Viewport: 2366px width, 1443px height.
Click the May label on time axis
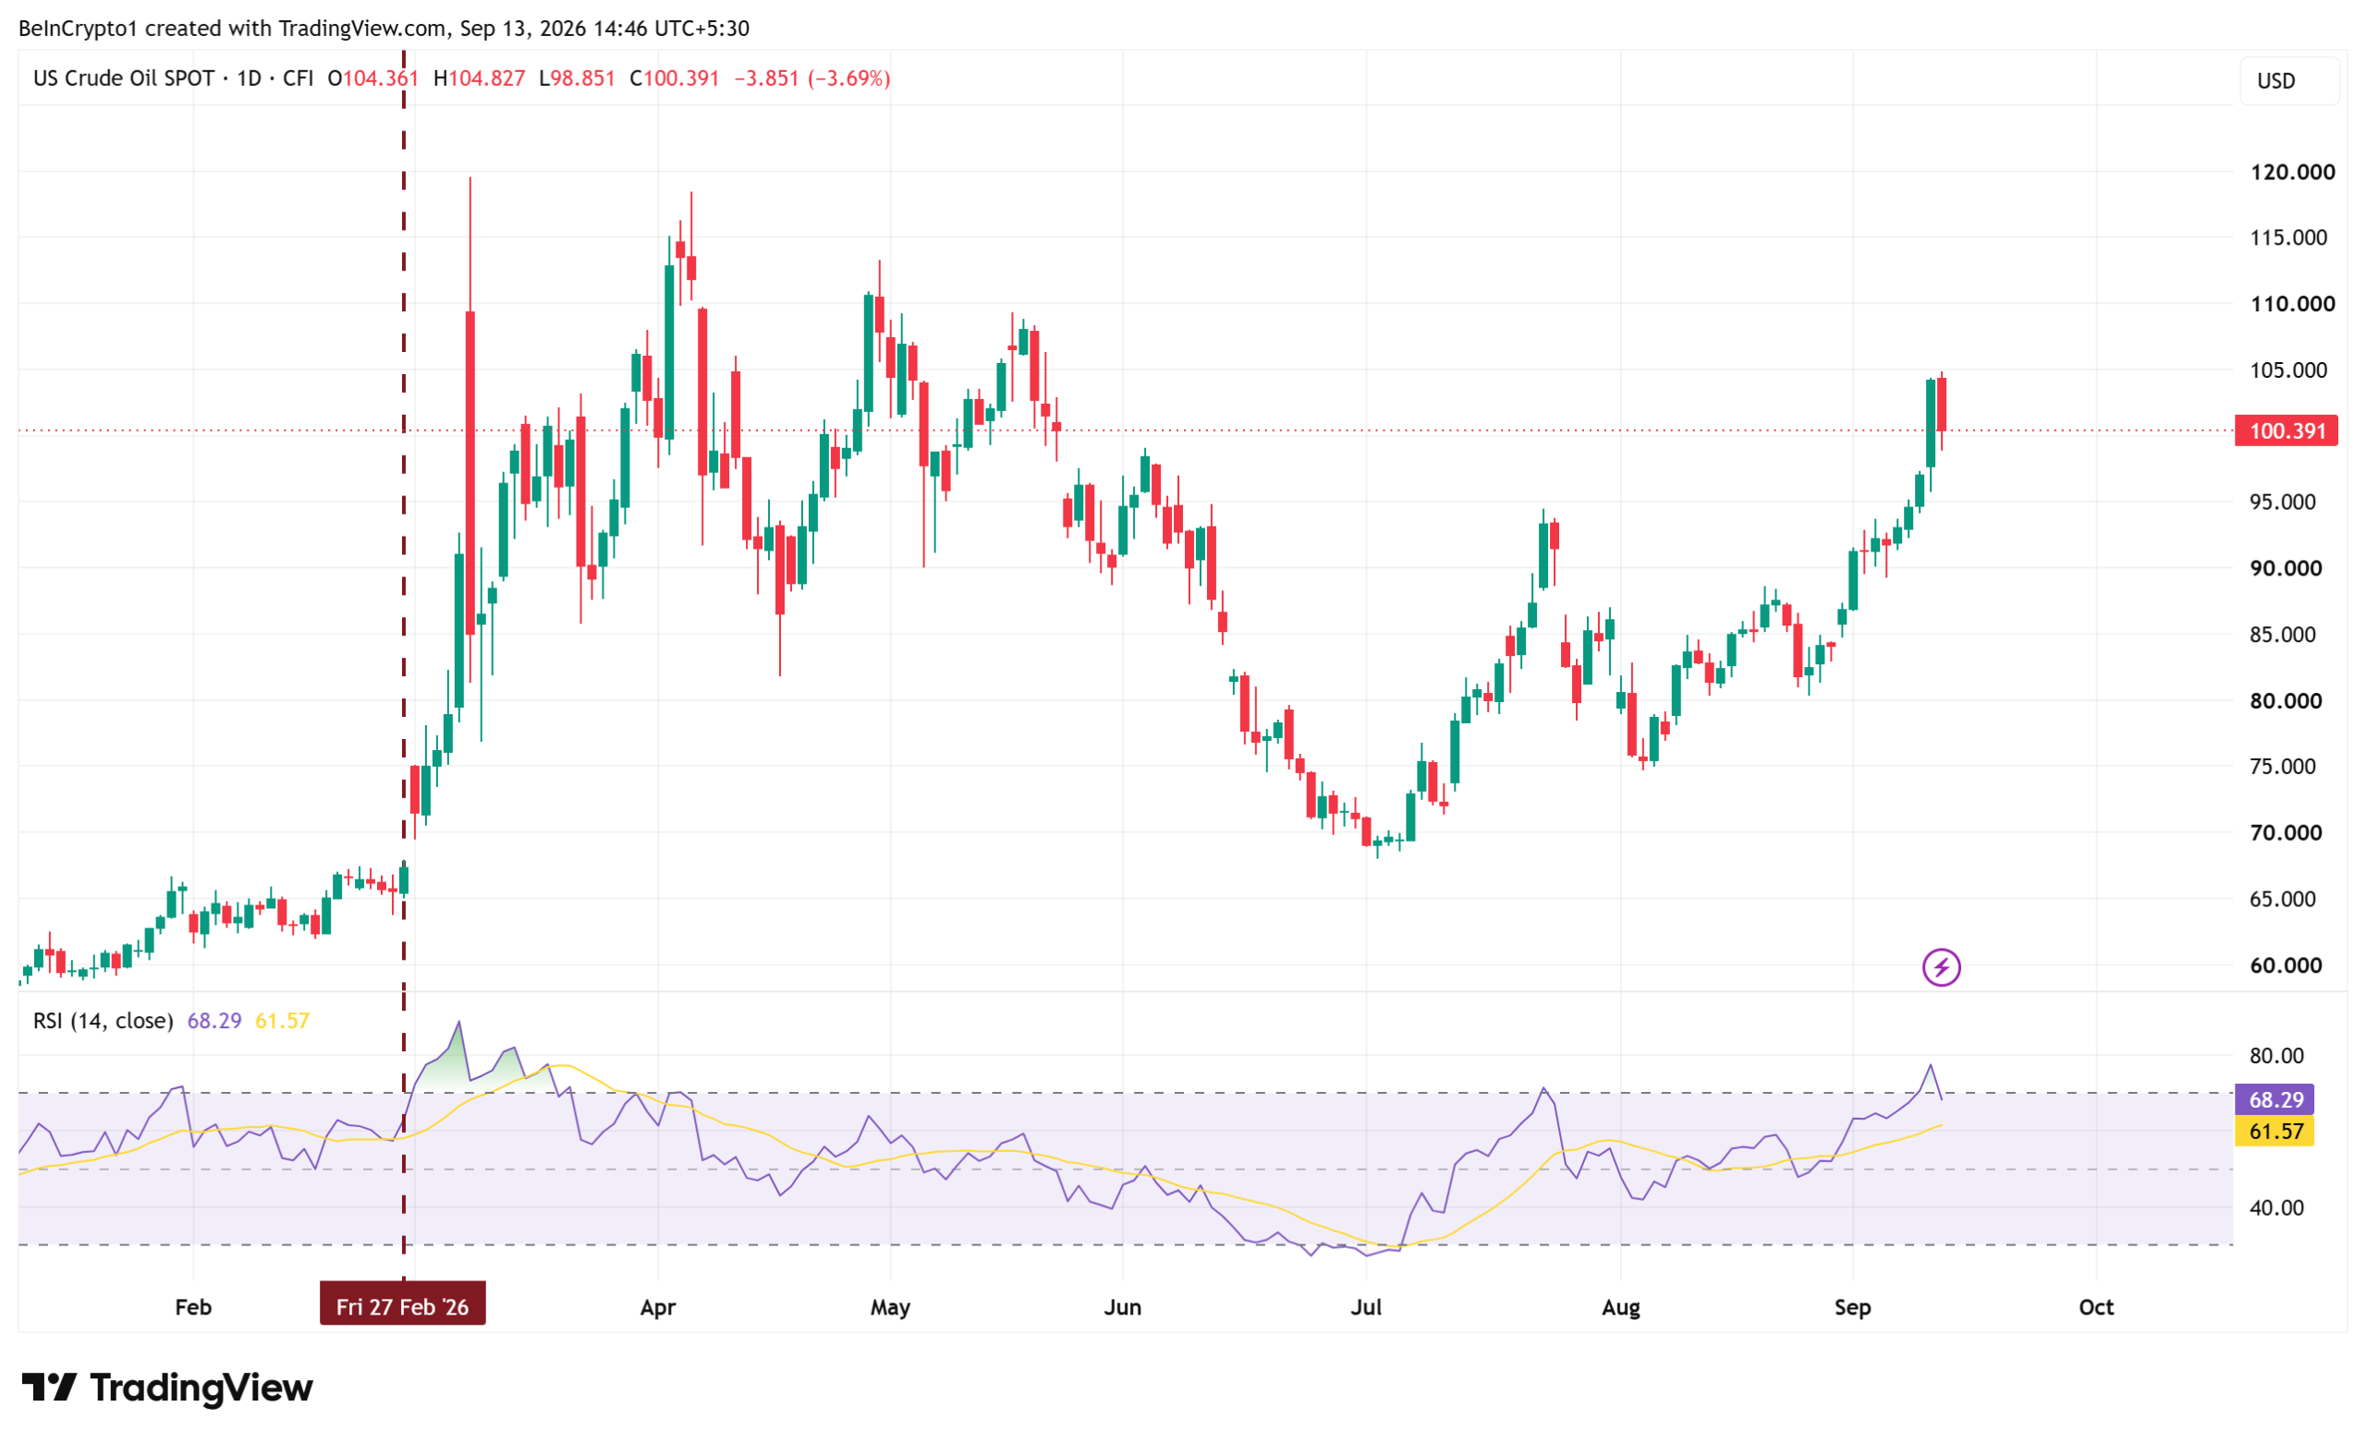pyautogui.click(x=890, y=1306)
